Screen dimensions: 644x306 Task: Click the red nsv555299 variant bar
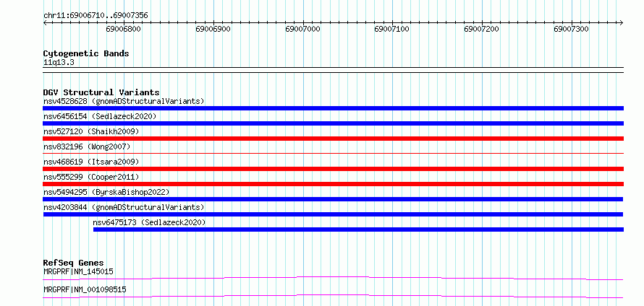333,184
